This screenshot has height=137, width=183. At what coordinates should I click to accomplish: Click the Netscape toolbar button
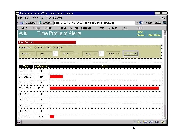click(x=86, y=28)
